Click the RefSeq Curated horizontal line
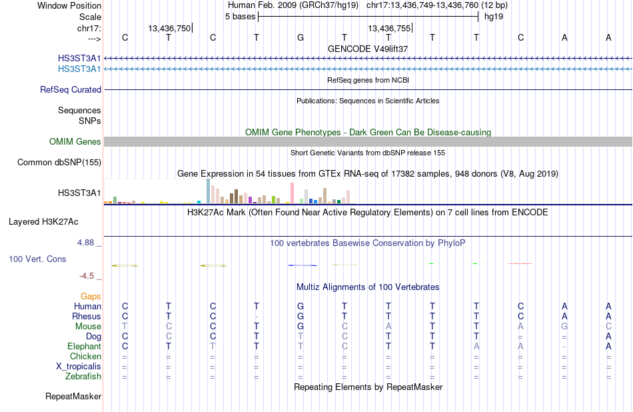The width and height of the screenshot is (633, 412). click(368, 90)
